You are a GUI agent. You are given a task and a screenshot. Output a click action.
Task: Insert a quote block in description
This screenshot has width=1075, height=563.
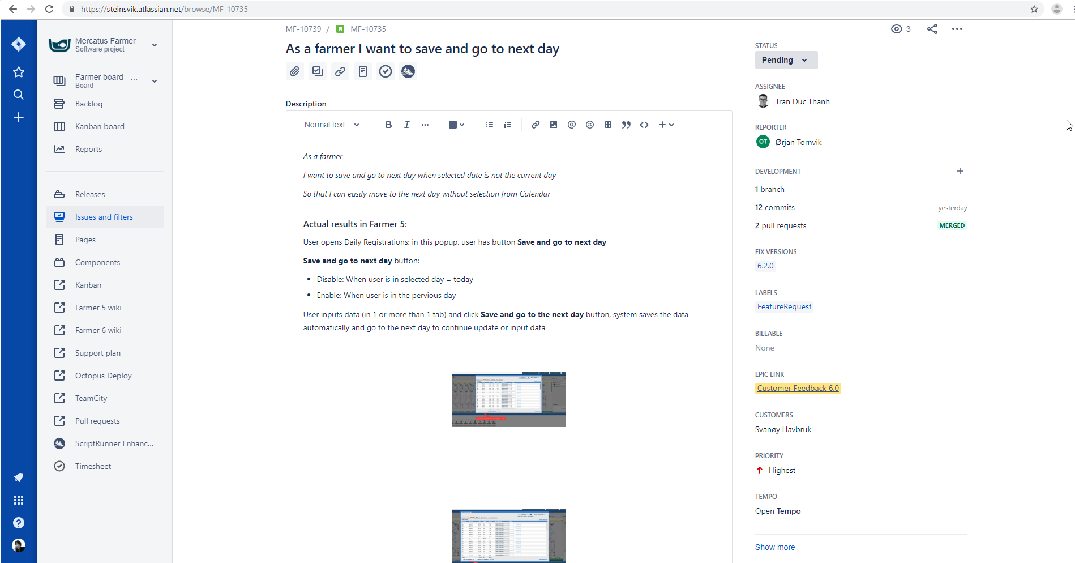[626, 125]
